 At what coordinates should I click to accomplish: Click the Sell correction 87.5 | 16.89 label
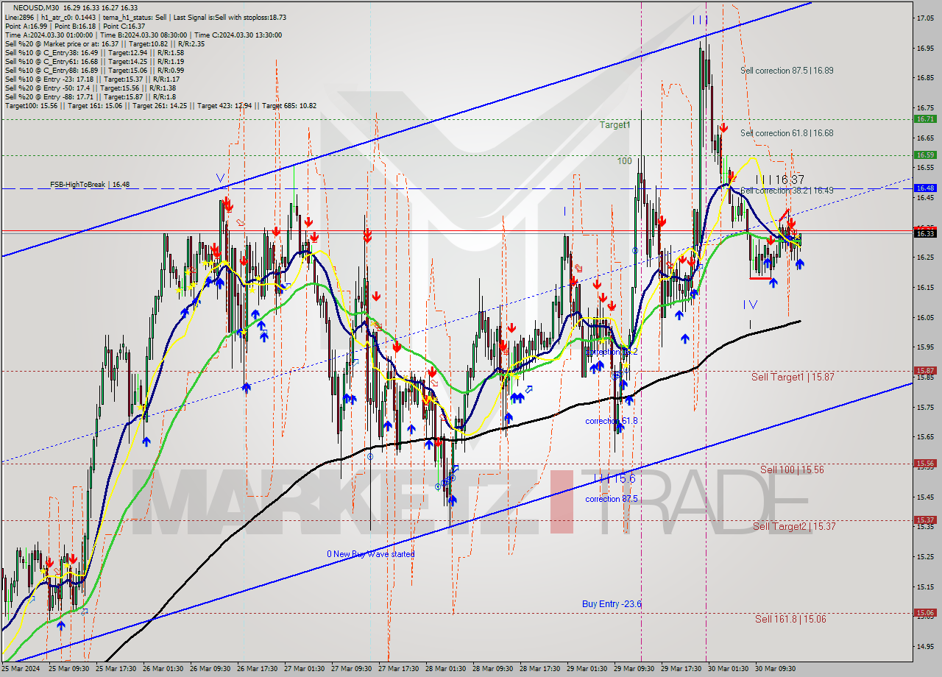coord(787,71)
